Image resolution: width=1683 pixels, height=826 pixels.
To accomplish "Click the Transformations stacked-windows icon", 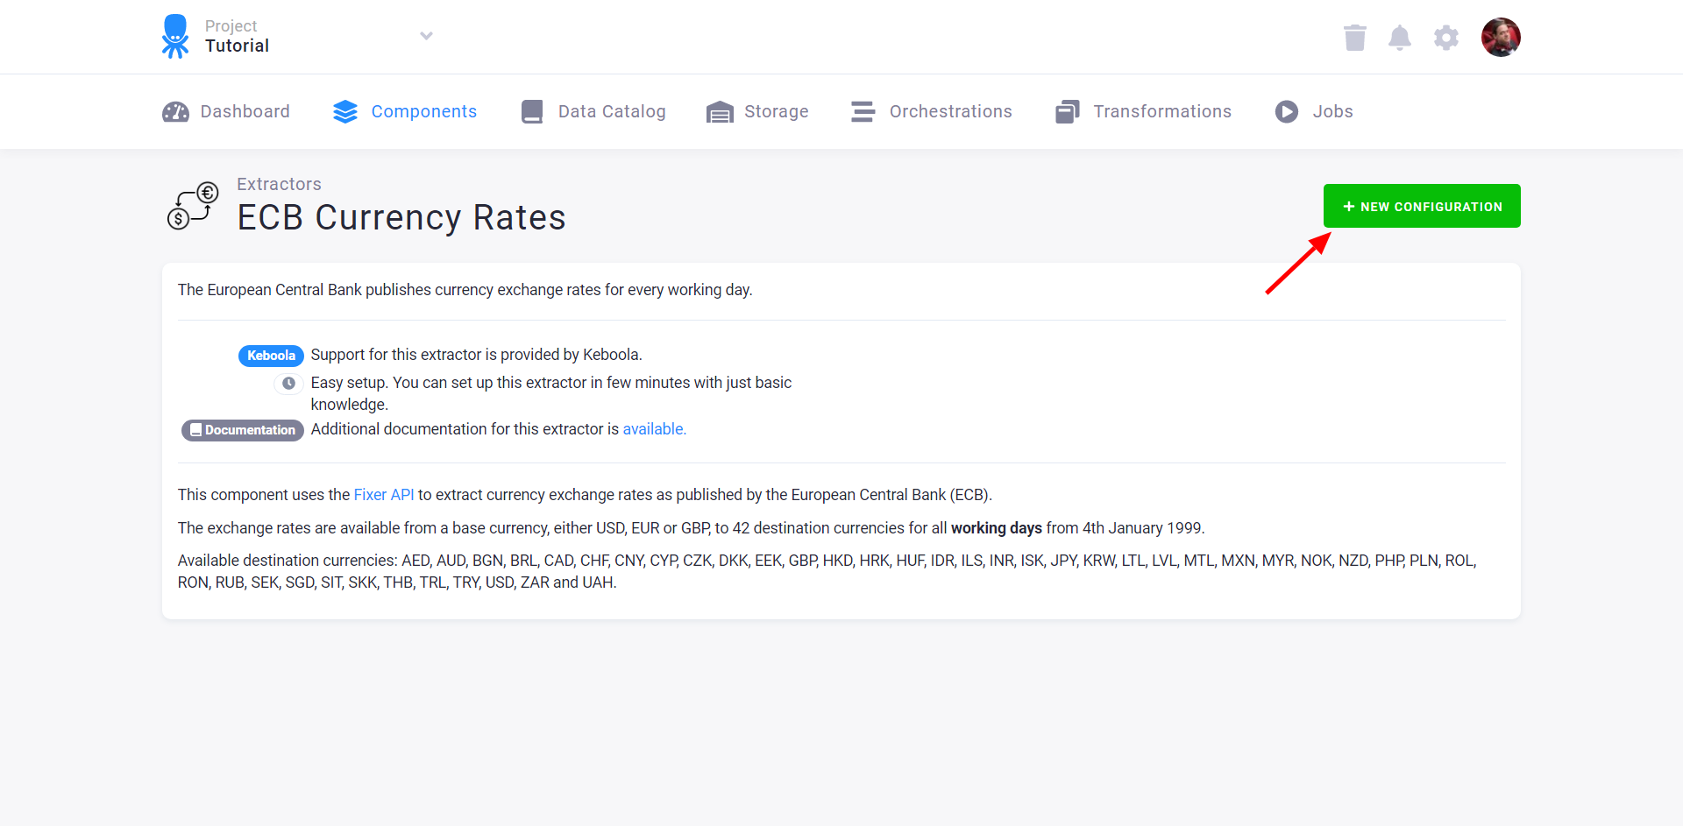I will [x=1068, y=111].
